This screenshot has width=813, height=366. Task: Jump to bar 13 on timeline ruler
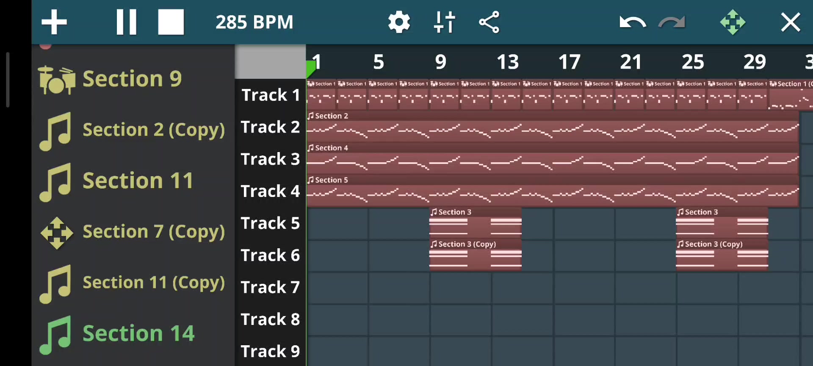[x=508, y=62]
